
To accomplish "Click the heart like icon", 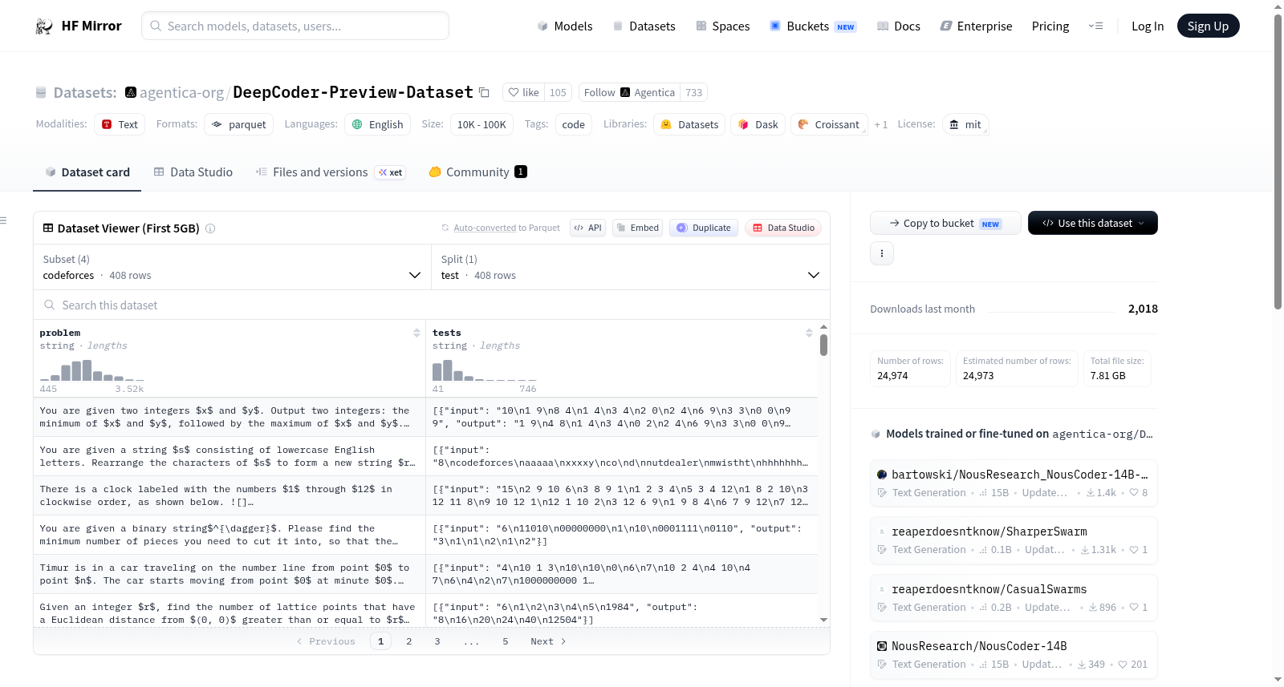I will (x=514, y=92).
